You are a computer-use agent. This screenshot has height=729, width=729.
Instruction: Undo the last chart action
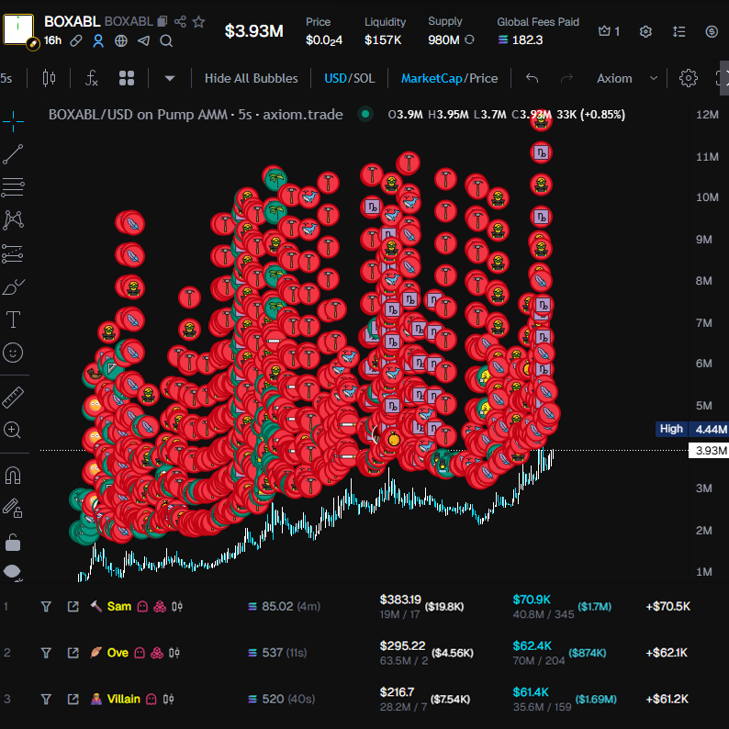532,78
